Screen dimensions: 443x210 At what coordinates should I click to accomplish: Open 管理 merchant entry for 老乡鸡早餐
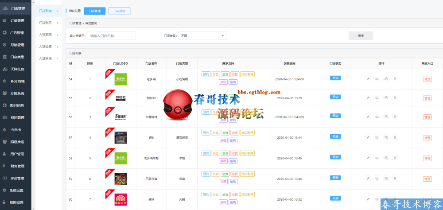pos(427,158)
